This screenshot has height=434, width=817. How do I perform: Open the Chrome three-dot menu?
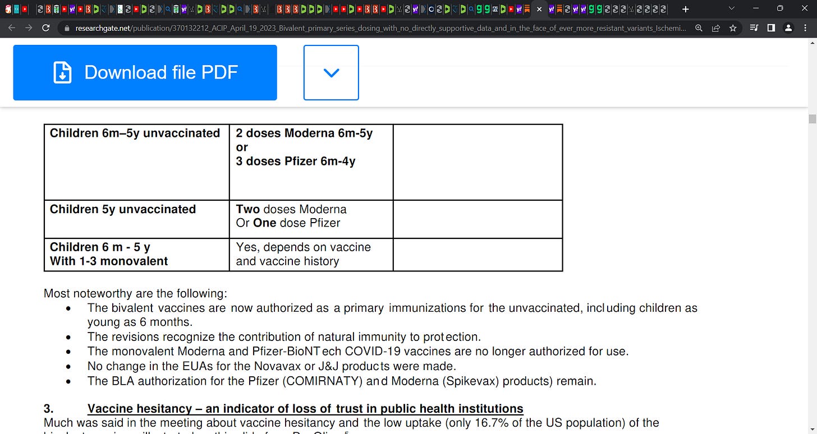pos(805,28)
